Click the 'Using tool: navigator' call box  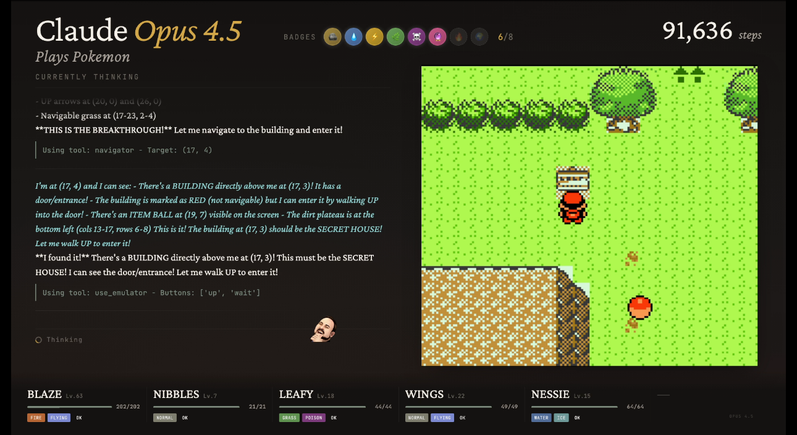[213, 150]
